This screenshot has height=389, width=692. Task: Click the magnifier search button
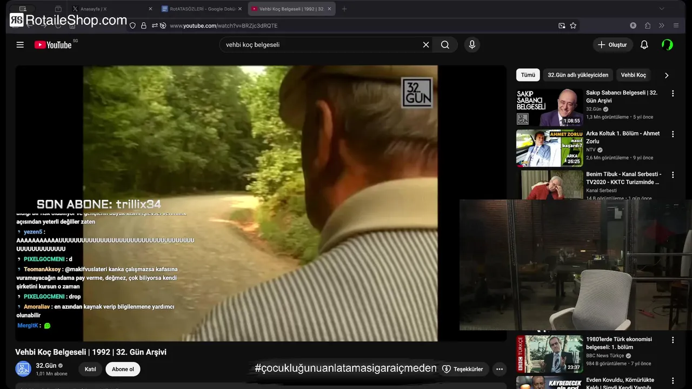[x=445, y=45]
